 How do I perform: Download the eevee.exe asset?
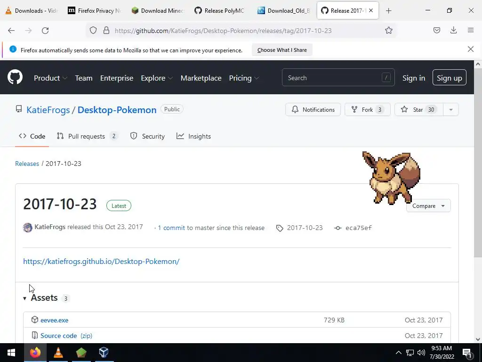pyautogui.click(x=55, y=320)
